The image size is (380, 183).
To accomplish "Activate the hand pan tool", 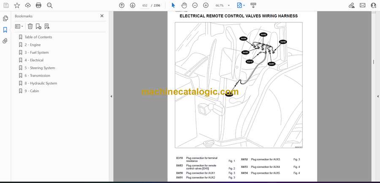I will tap(184, 5).
